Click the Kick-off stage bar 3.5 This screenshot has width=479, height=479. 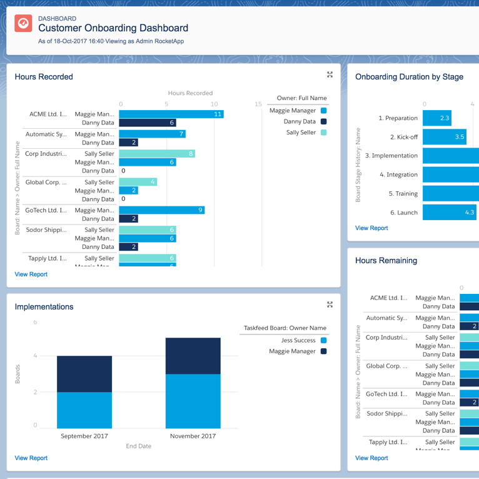(x=444, y=137)
